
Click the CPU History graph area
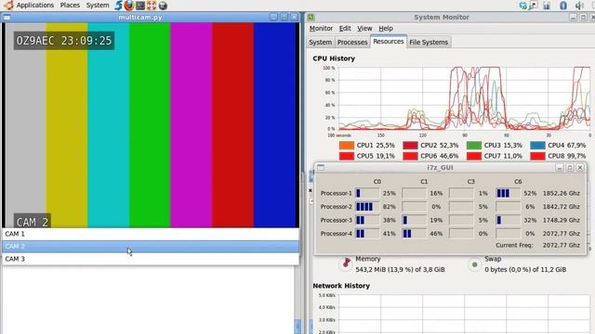coord(465,98)
